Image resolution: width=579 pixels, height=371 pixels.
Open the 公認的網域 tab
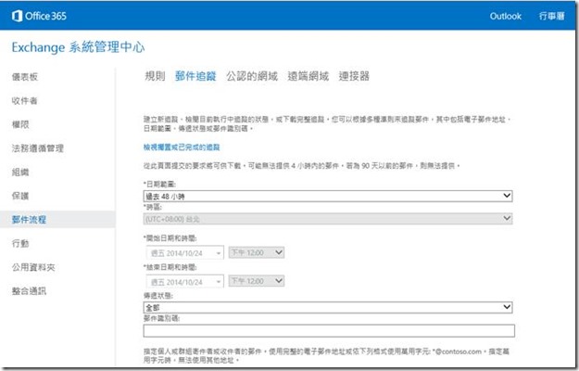click(x=252, y=76)
